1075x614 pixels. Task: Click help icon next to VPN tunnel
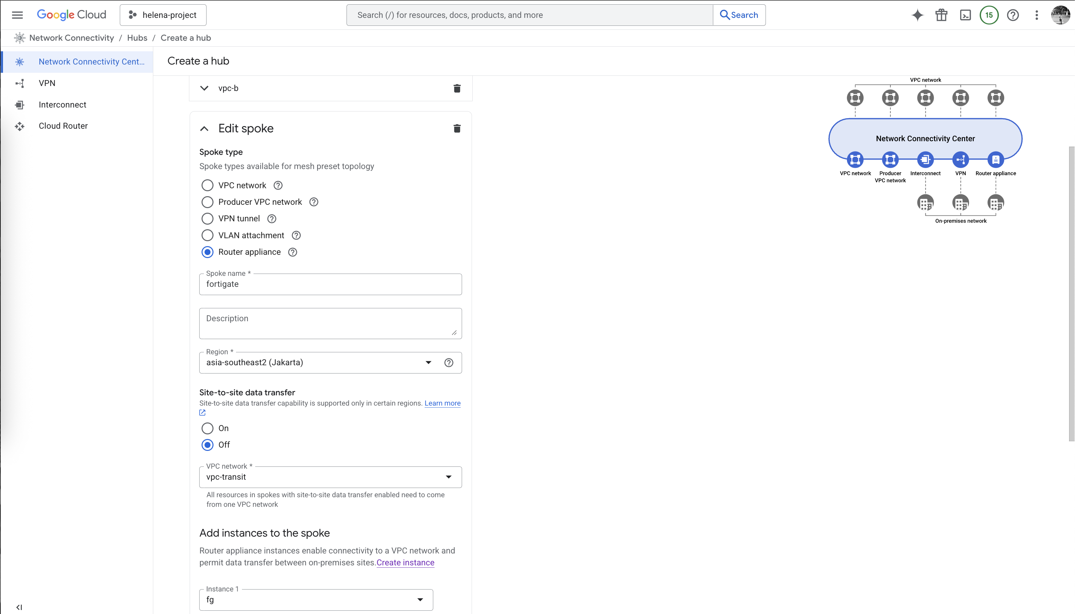272,218
